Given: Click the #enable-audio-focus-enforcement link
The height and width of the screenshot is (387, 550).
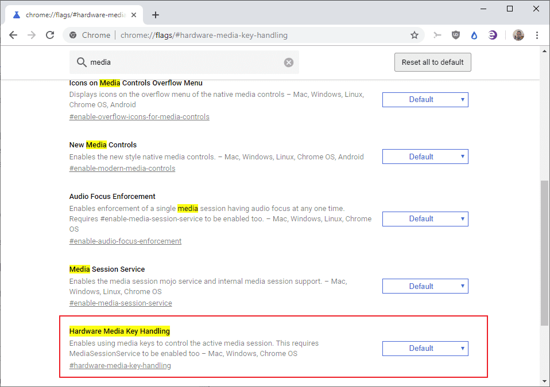Looking at the screenshot, I should pyautogui.click(x=125, y=241).
